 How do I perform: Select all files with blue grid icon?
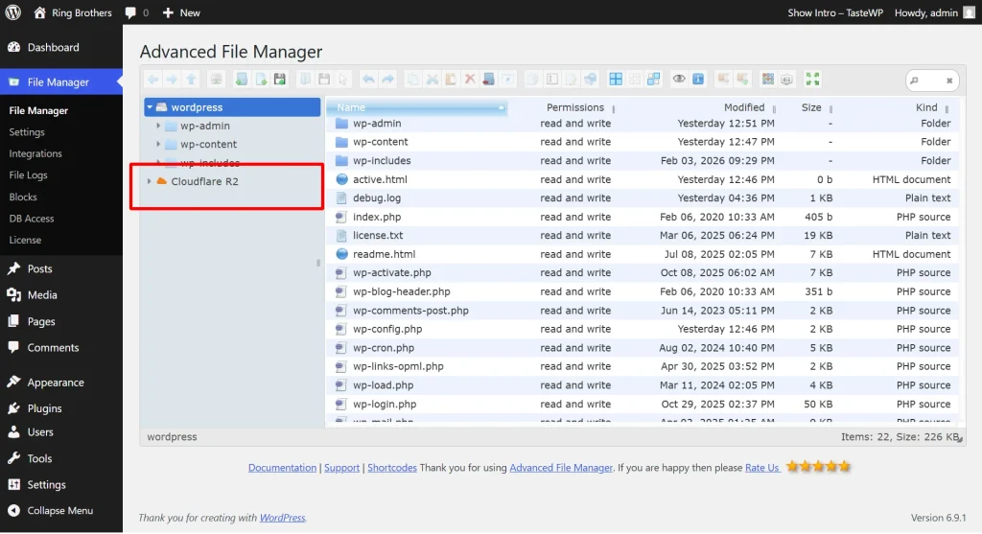616,79
